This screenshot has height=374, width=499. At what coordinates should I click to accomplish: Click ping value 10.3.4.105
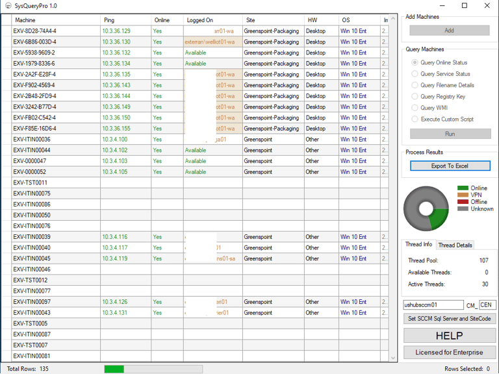pyautogui.click(x=114, y=171)
